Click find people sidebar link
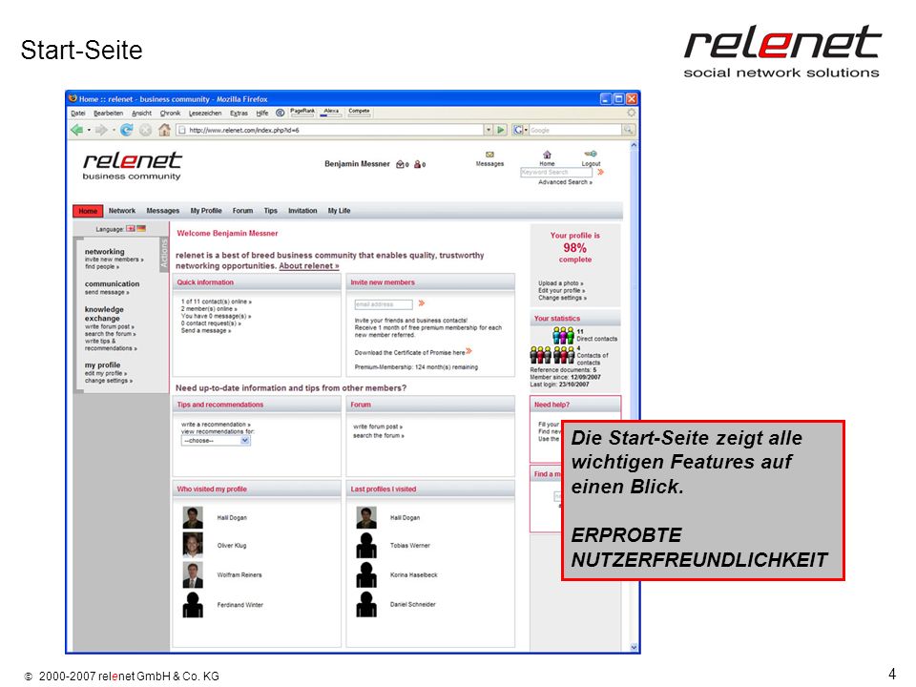This screenshot has height=687, width=916. pyautogui.click(x=102, y=267)
